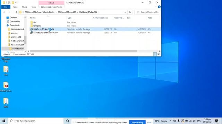Sort by Compressed size column
The image size is (222, 124).
[x=100, y=18]
